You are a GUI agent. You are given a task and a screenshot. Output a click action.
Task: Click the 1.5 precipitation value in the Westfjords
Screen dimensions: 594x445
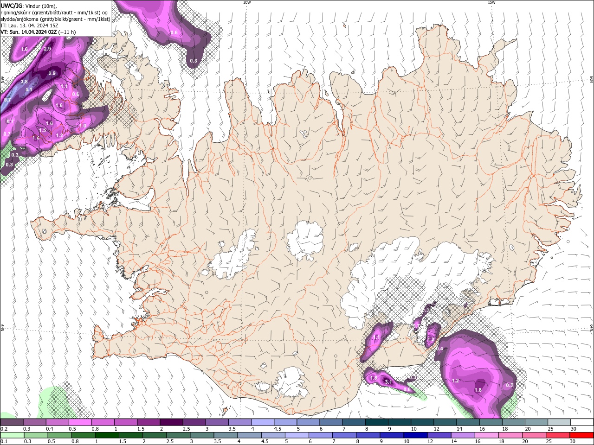pos(42,131)
